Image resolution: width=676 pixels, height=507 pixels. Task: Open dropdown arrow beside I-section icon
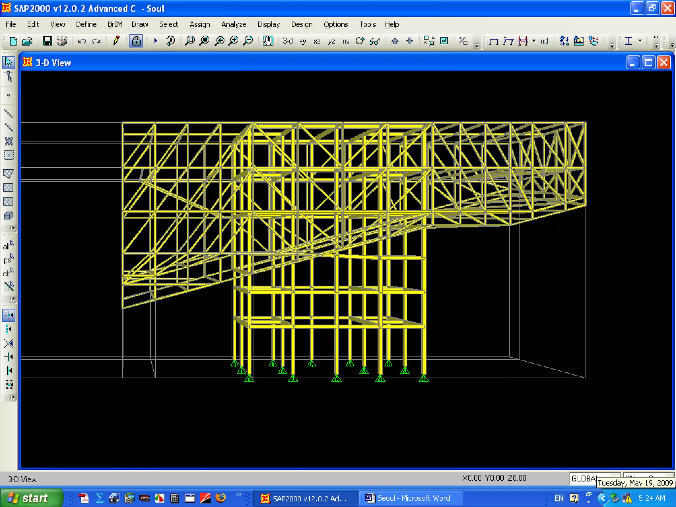[x=640, y=41]
